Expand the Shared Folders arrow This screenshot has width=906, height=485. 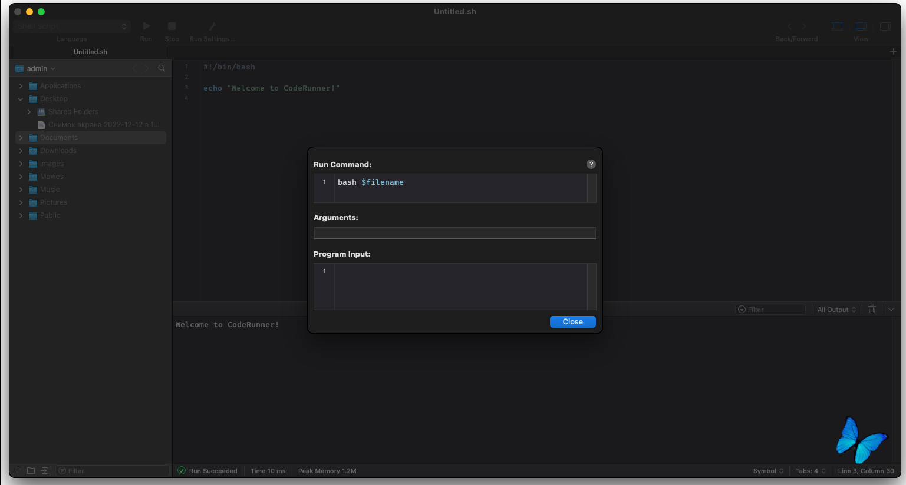[29, 112]
